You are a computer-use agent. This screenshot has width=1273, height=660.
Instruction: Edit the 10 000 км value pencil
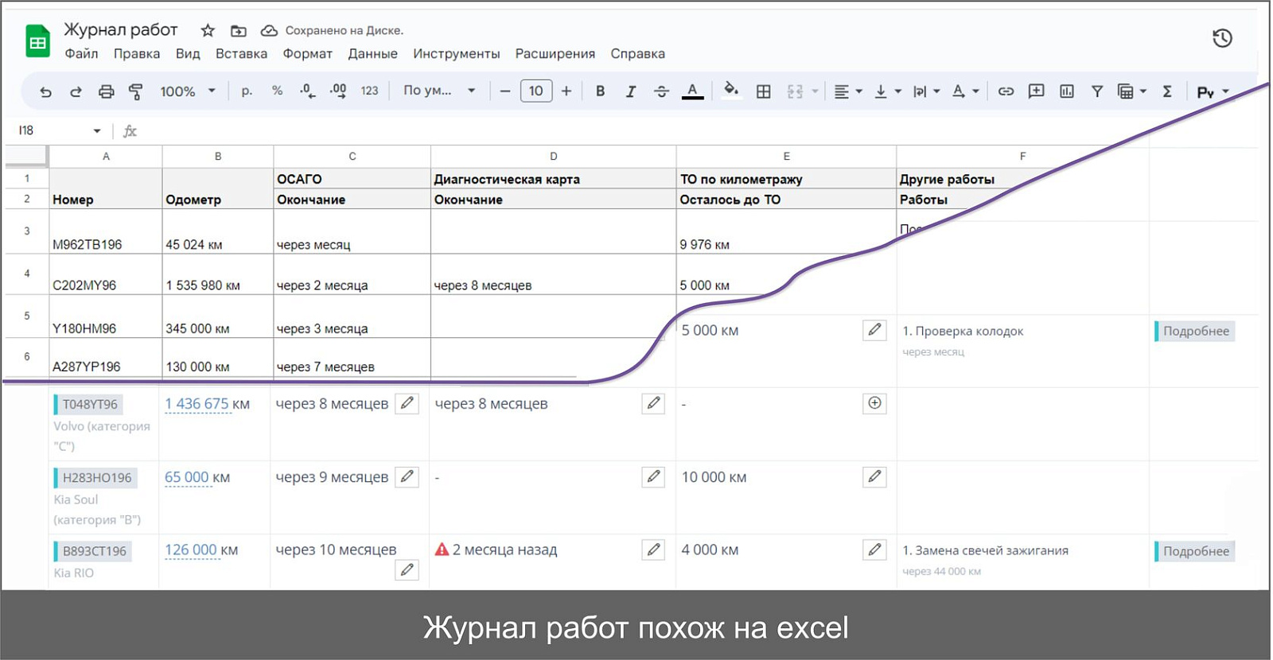(874, 476)
